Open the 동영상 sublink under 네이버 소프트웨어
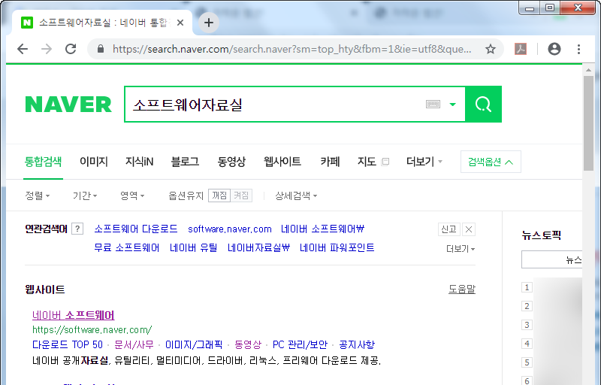 tap(248, 344)
